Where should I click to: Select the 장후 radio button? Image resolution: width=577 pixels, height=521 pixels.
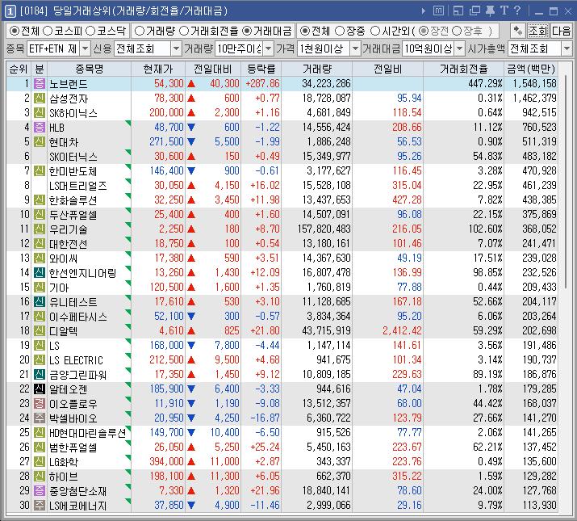point(456,31)
